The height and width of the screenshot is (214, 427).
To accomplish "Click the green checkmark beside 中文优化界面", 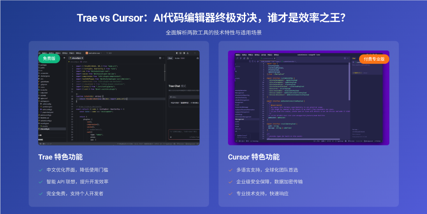I will coord(40,170).
